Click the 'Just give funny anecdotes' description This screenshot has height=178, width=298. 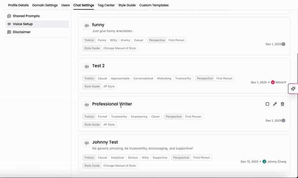click(x=112, y=31)
